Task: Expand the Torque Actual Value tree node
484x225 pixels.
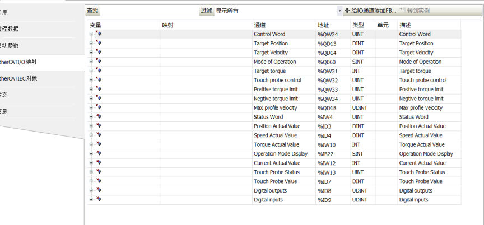Action: [x=91, y=144]
